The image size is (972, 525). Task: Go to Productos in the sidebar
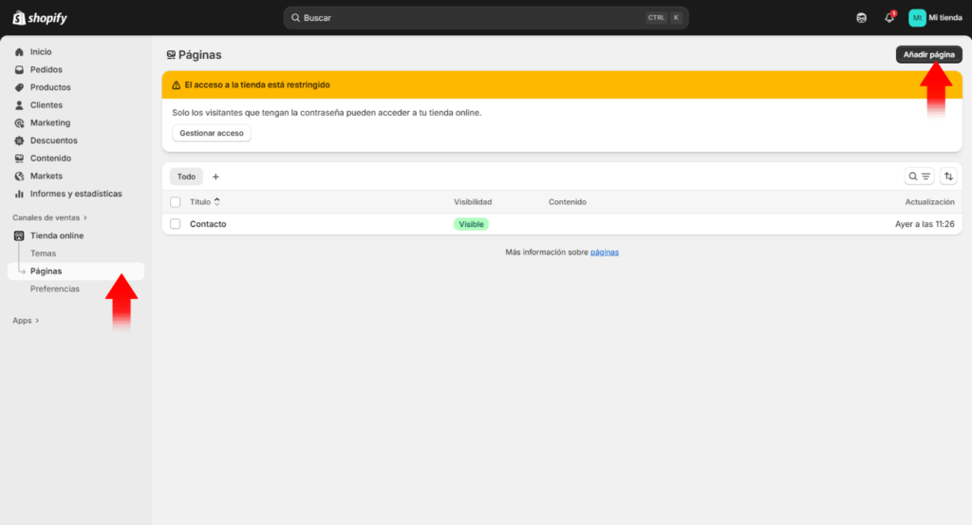coord(50,87)
